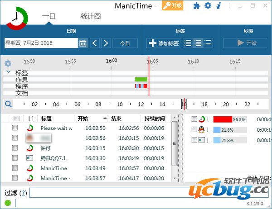Open settings gear in title bar
This screenshot has height=209, width=272.
[208, 6]
